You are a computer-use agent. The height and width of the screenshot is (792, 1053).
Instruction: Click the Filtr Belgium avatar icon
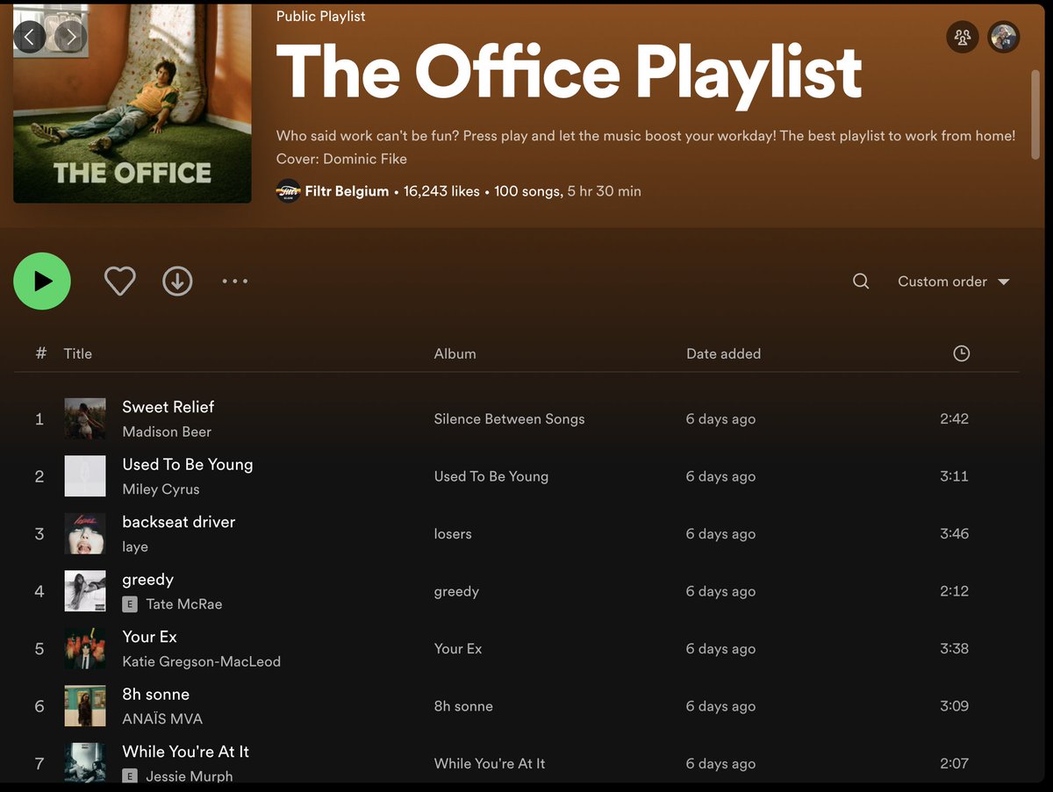pyautogui.click(x=289, y=191)
